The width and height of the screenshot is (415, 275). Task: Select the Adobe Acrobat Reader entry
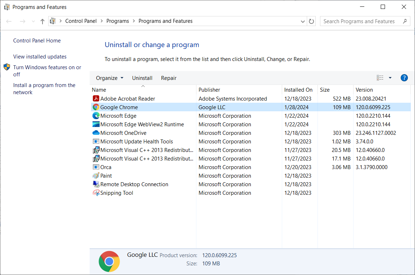pyautogui.click(x=250, y=99)
